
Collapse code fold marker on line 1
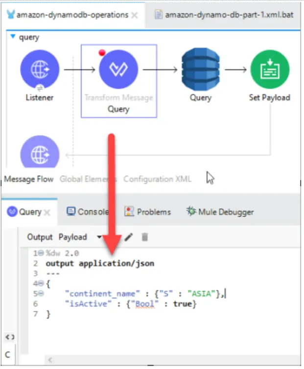tap(41, 253)
